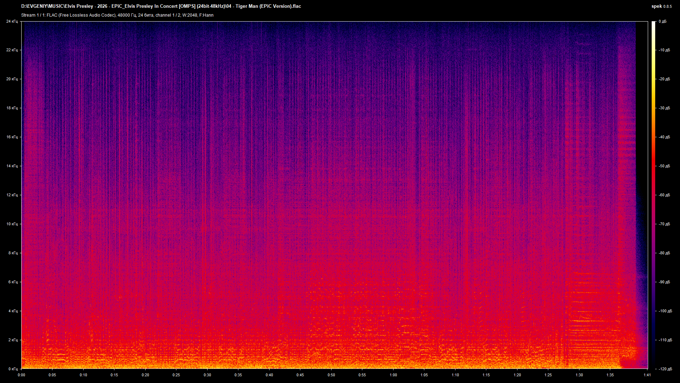Click the -90 дБ level scale label
The image size is (680, 383).
tap(664, 282)
